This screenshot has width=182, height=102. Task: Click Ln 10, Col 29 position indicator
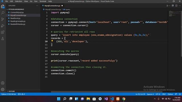[140, 94]
